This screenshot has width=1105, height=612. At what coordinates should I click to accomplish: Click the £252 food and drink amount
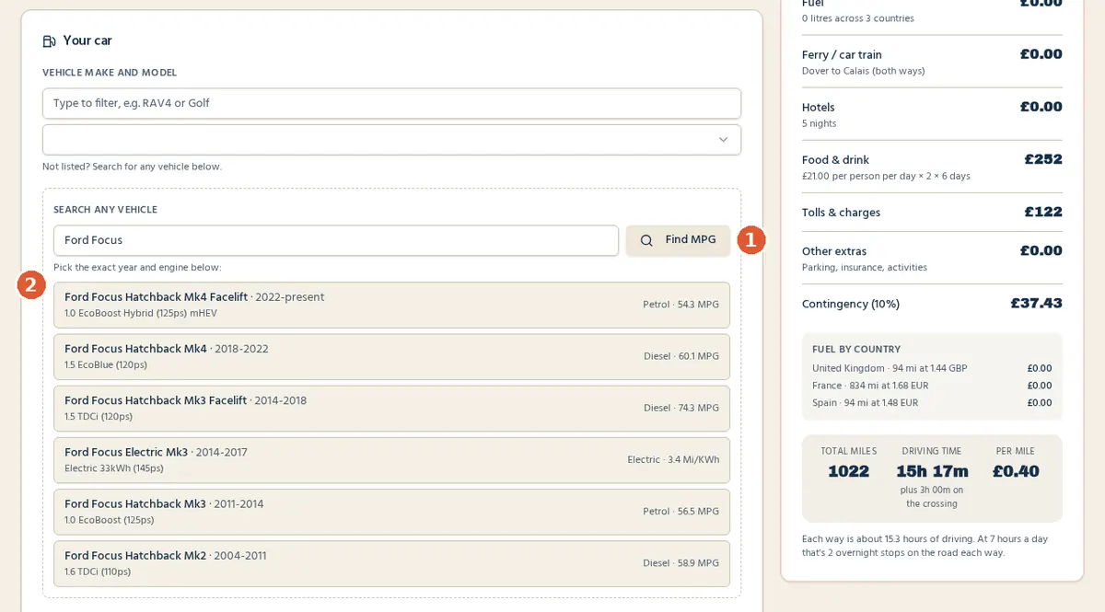[x=1043, y=159]
